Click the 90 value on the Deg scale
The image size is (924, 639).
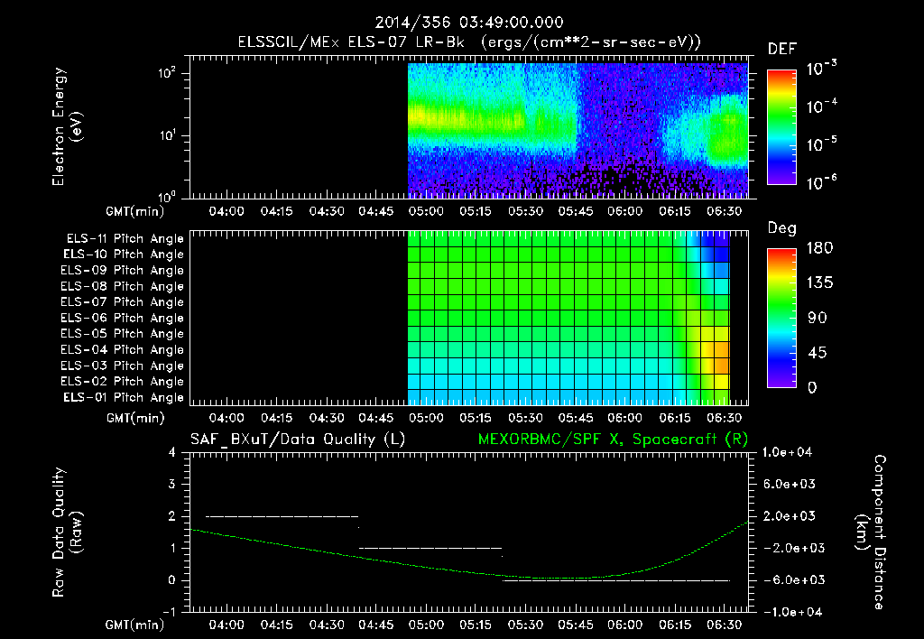(818, 319)
